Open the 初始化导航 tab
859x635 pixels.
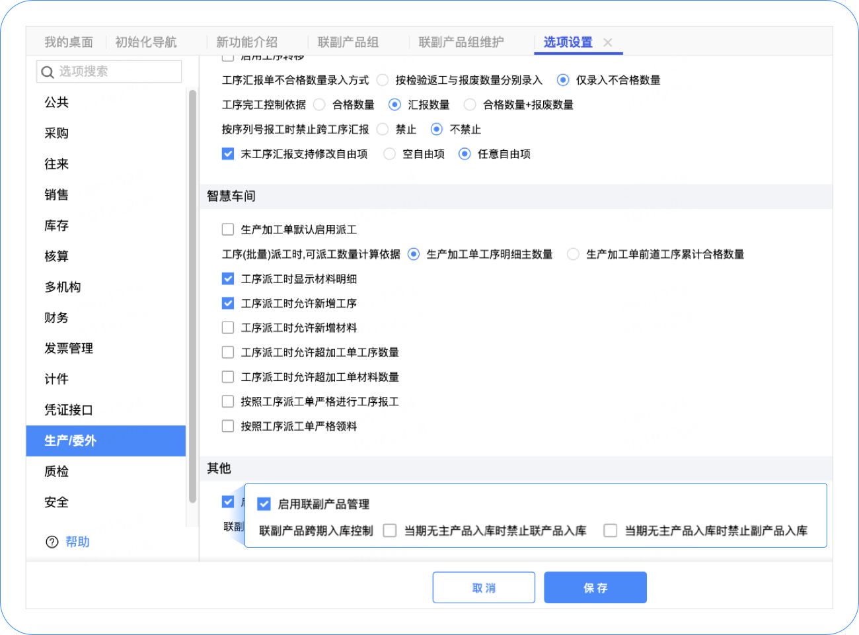(x=146, y=42)
